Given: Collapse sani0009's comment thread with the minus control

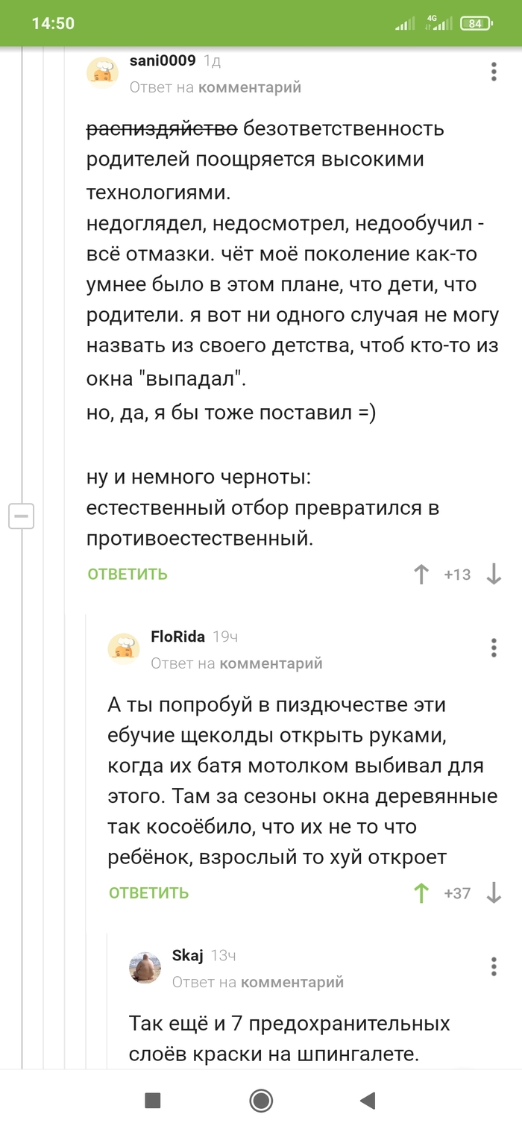Looking at the screenshot, I should (22, 516).
